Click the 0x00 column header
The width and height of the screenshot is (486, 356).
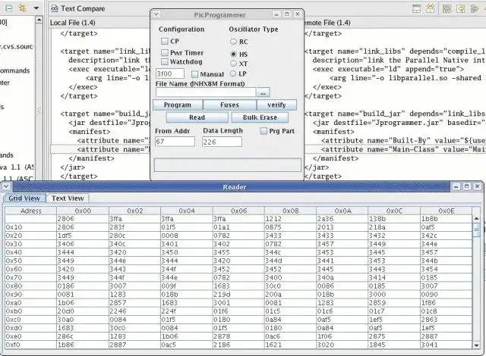tap(83, 211)
